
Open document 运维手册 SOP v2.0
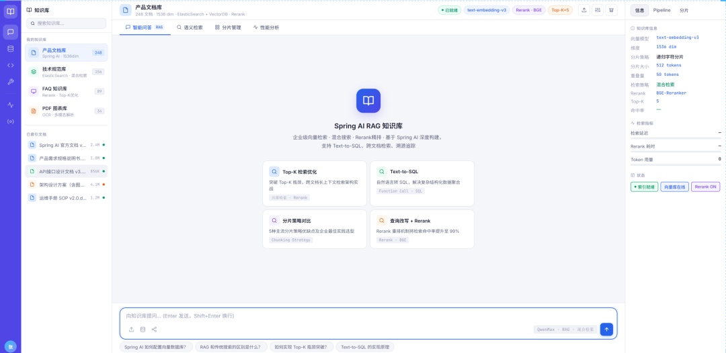[66, 197]
